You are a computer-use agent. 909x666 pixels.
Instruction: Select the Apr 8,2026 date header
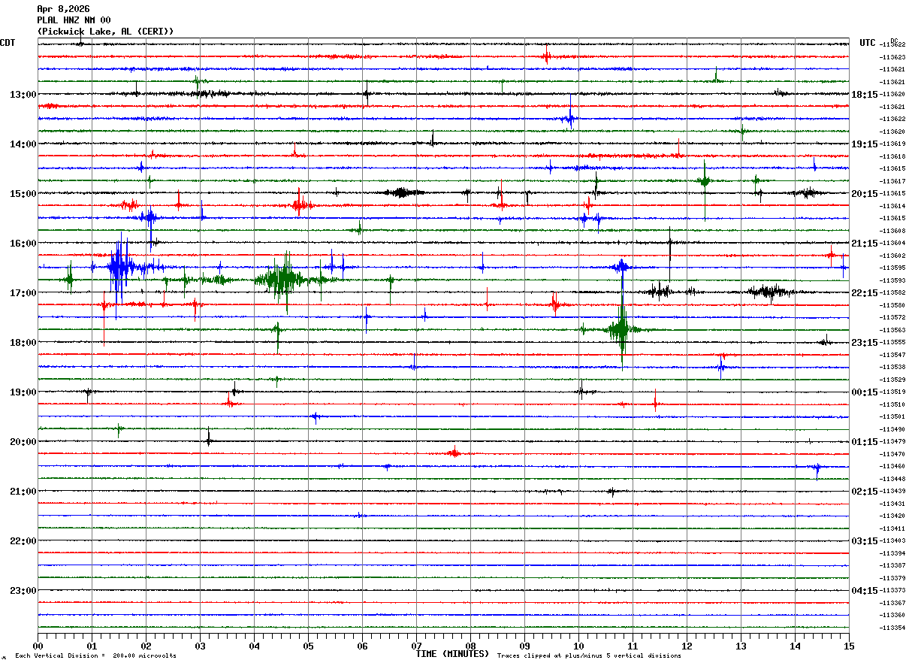tap(63, 9)
